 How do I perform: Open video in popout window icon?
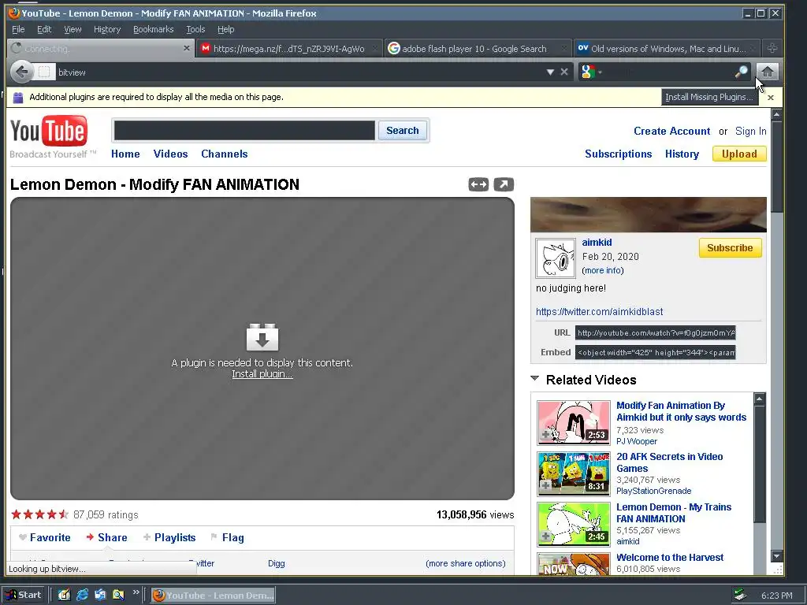click(x=504, y=184)
